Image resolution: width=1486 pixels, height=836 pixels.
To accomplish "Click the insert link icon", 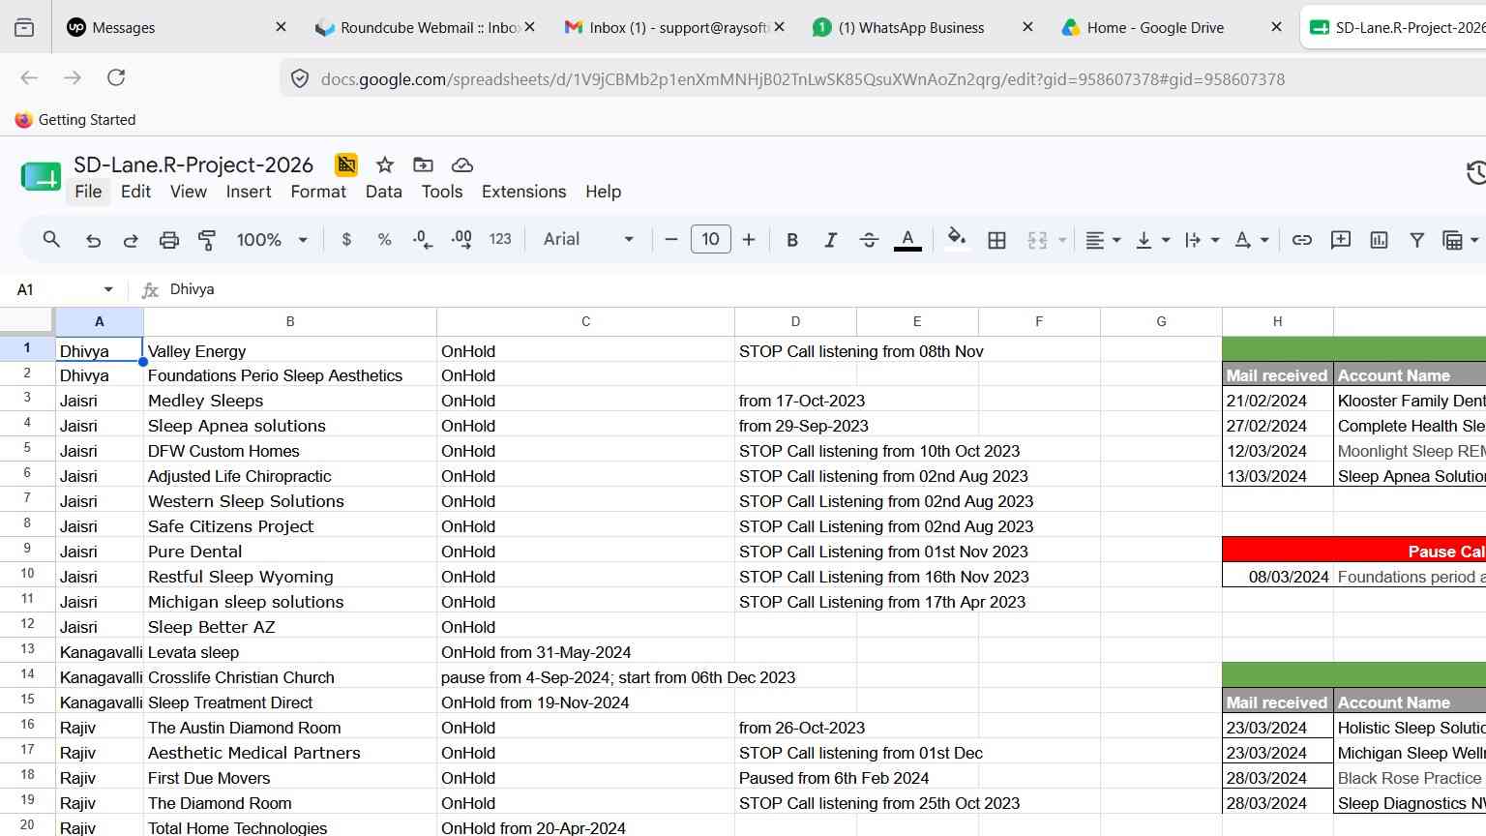I will 1302,240.
